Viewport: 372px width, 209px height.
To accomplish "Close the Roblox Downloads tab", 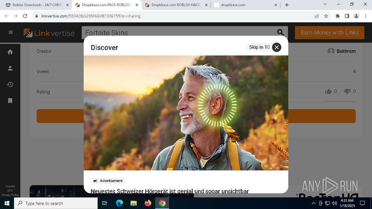I will coord(67,5).
